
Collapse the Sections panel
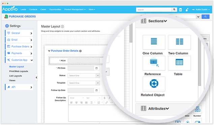point(165,21)
